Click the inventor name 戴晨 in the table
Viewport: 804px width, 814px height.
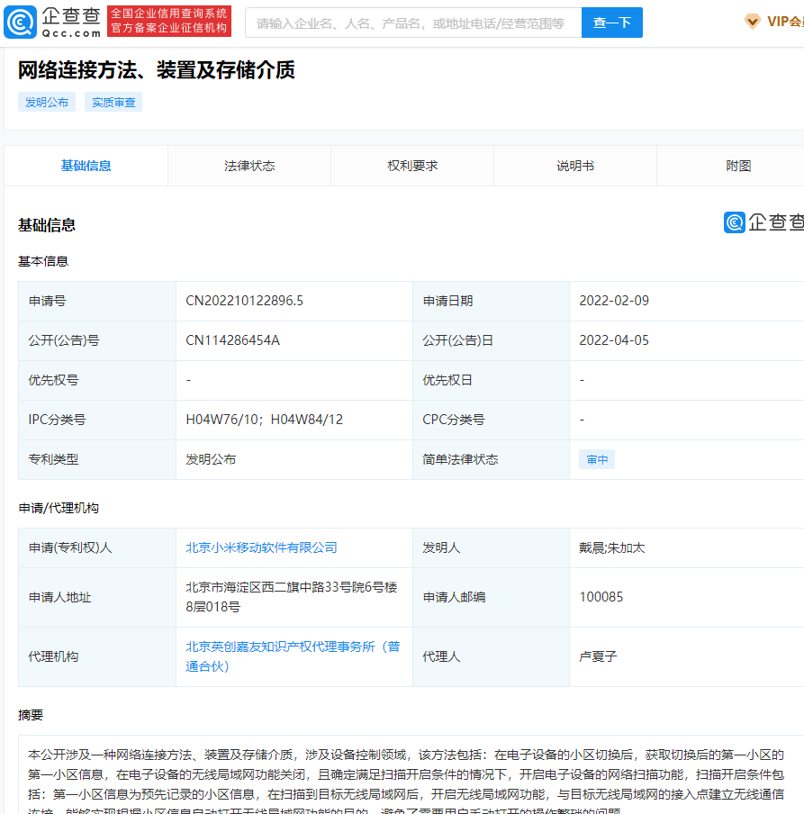point(589,546)
